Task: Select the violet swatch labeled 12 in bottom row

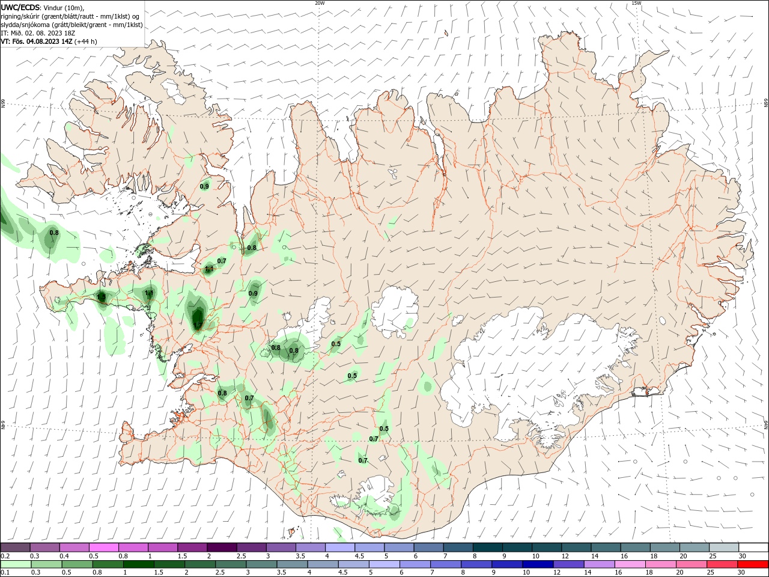Action: (568, 564)
